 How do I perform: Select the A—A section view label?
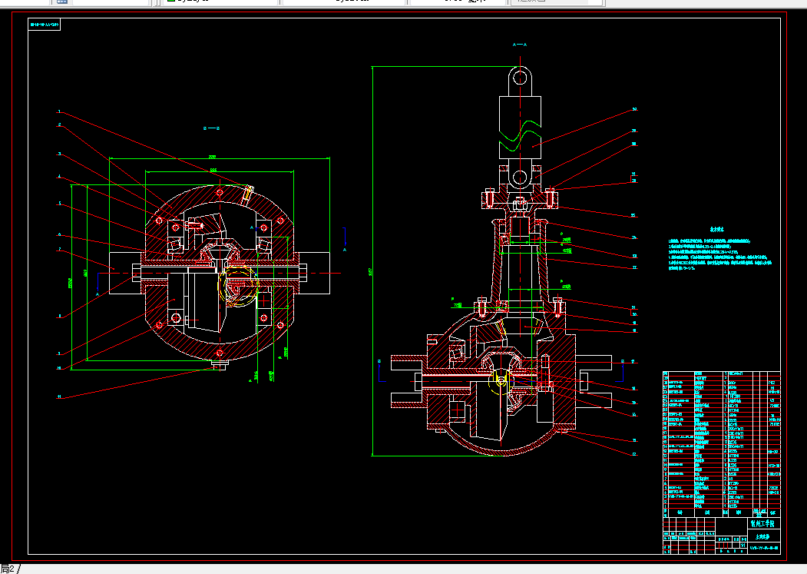520,45
